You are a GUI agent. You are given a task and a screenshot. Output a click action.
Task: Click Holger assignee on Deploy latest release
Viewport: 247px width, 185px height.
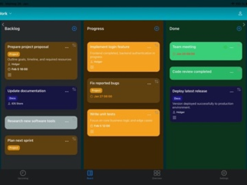click(179, 112)
